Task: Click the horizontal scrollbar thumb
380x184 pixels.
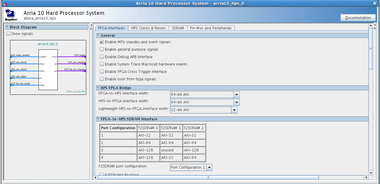Action: click(208, 177)
